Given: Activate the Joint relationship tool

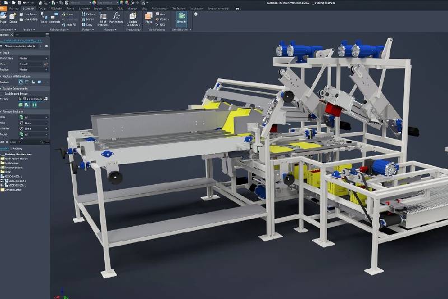Looking at the screenshot, I should click(44, 18).
